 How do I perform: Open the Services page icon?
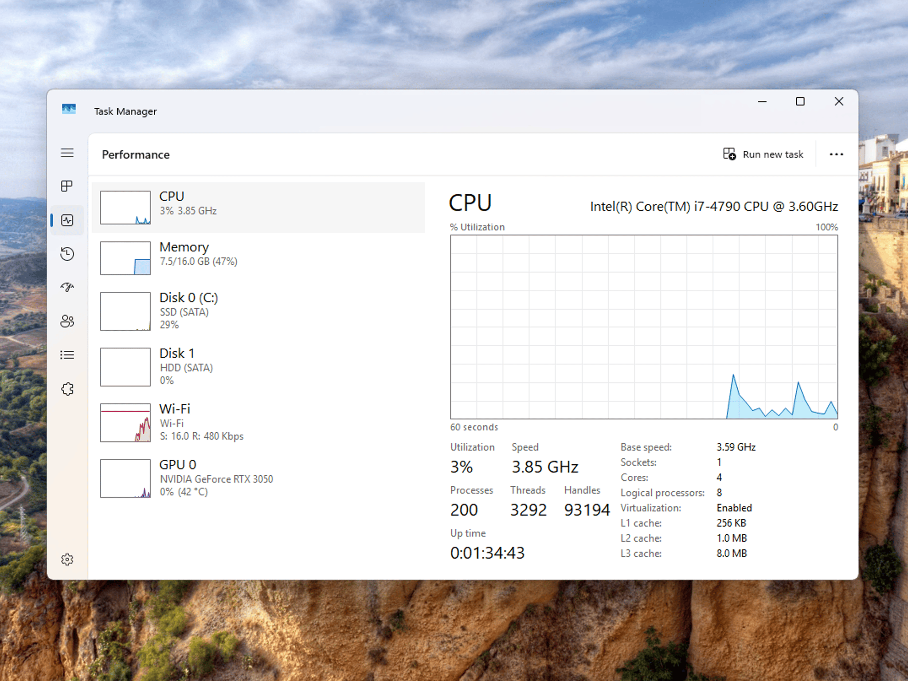click(67, 389)
